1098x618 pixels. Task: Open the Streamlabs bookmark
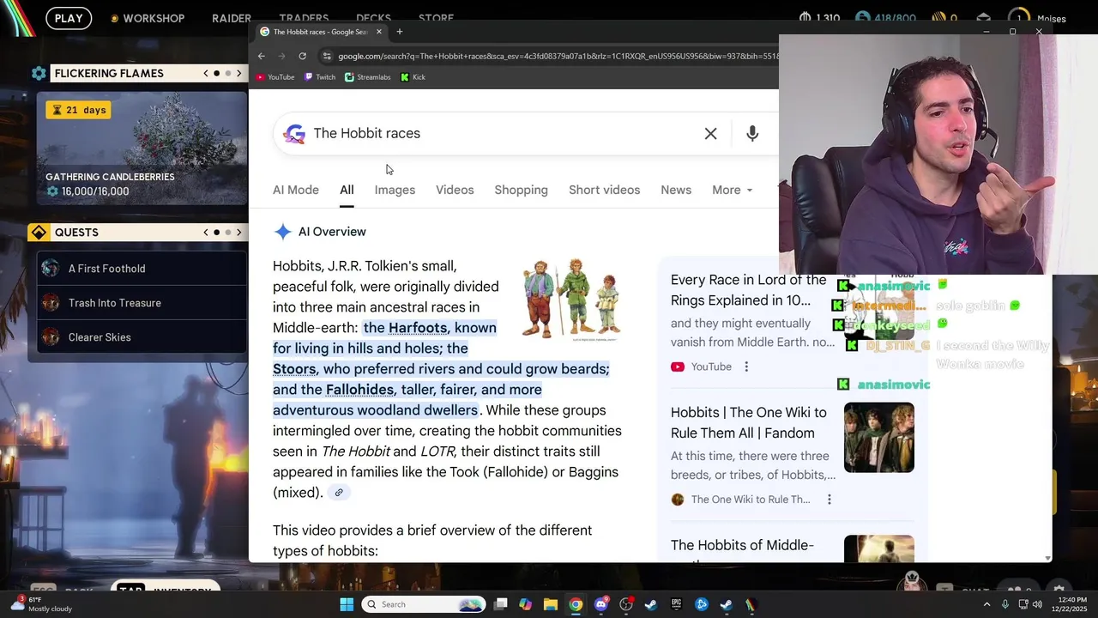pyautogui.click(x=367, y=77)
